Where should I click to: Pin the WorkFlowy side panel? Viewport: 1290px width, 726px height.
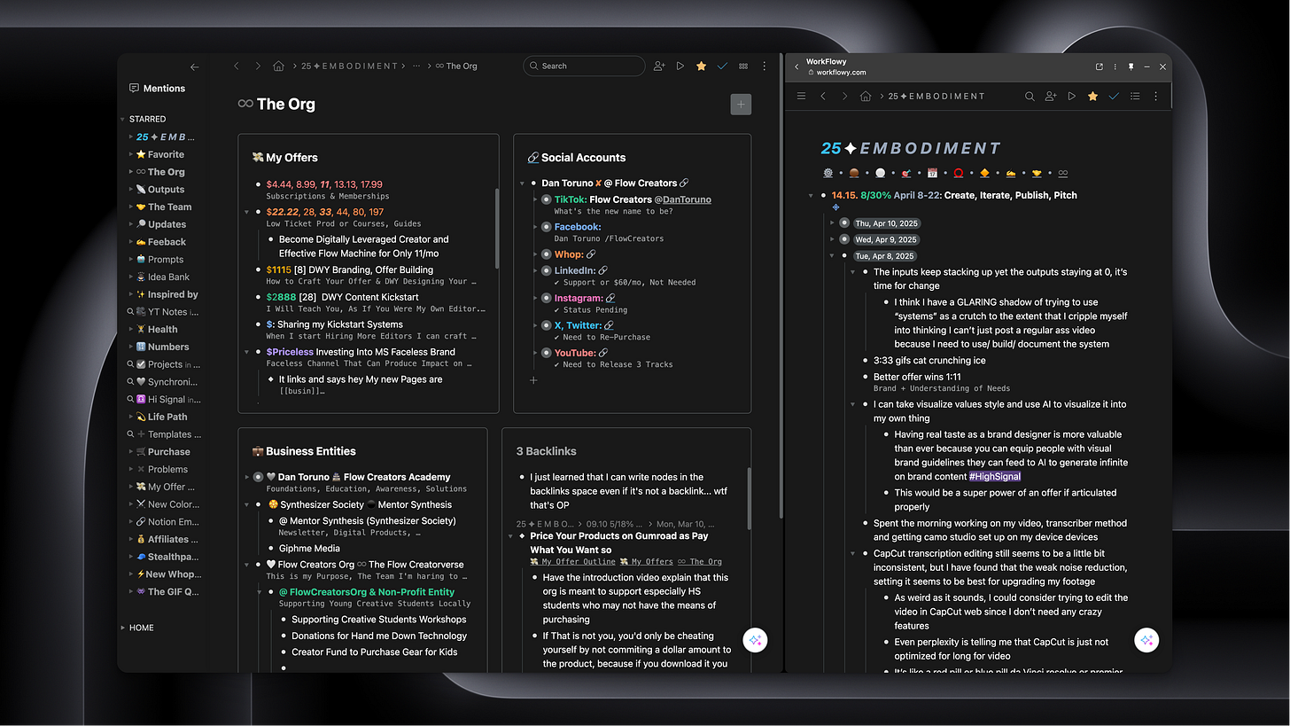[1131, 66]
